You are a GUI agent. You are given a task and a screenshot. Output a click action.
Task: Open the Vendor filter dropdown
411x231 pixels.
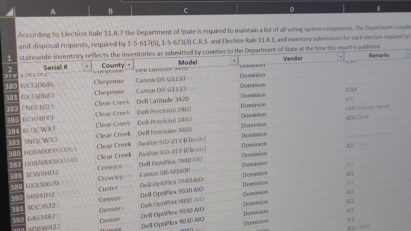pyautogui.click(x=340, y=57)
